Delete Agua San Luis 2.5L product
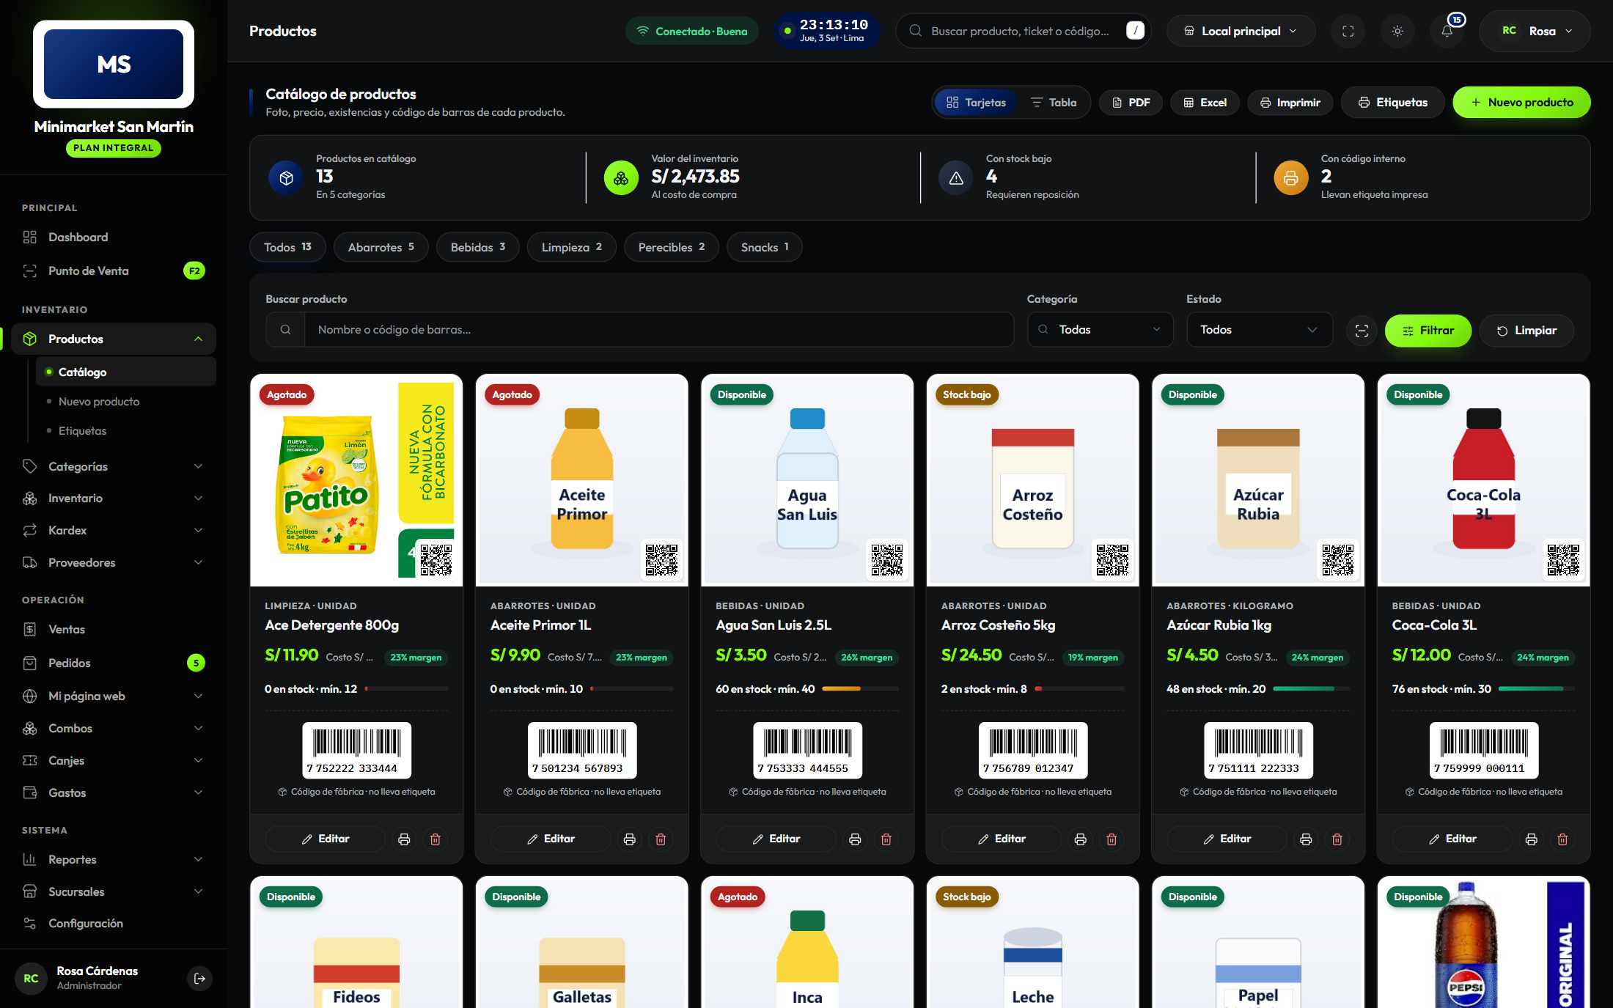 pyautogui.click(x=886, y=839)
